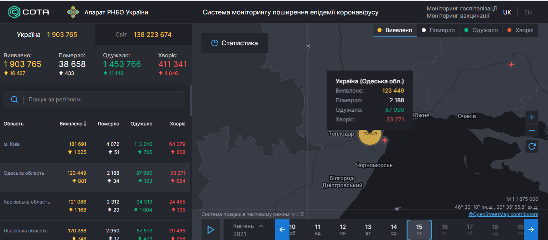Navigate forward with the blue right arrow
The width and height of the screenshot is (548, 240).
point(532,229)
